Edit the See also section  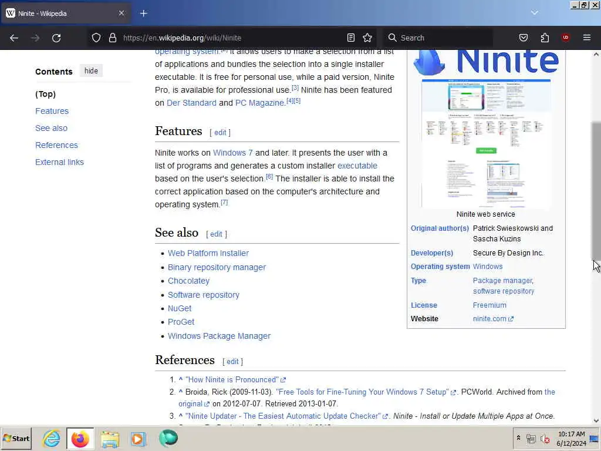click(216, 234)
